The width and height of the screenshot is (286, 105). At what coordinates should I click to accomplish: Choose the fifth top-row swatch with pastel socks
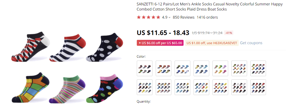[x=221, y=68]
